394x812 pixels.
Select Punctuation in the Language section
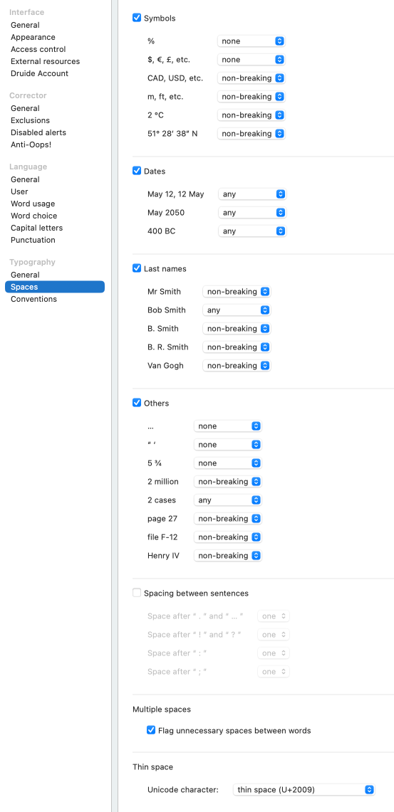pos(33,240)
